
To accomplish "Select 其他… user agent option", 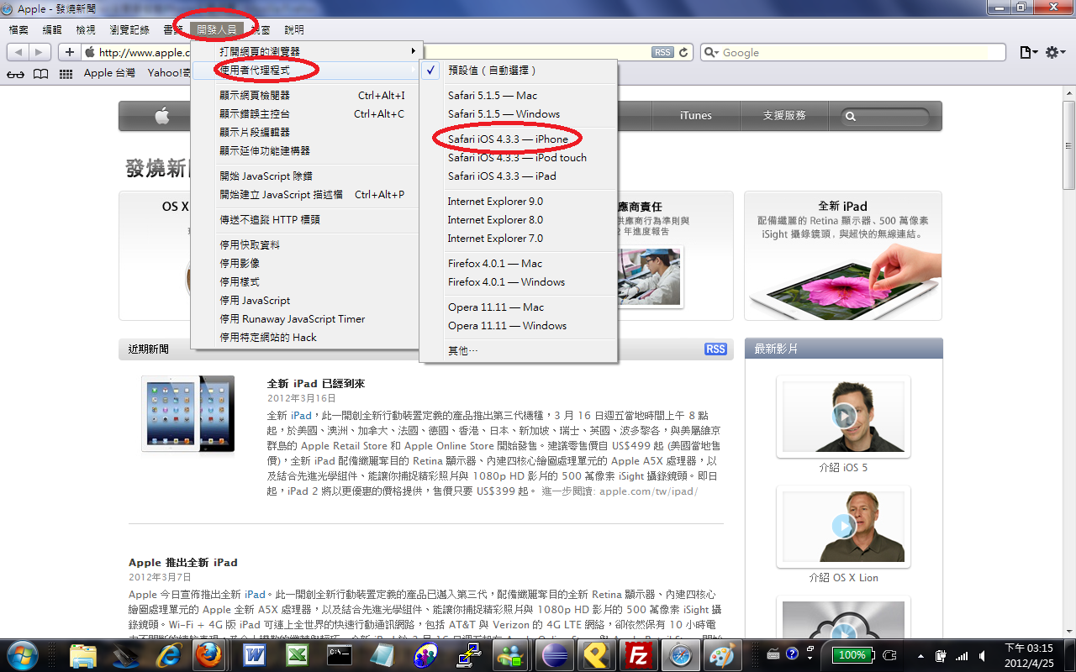I will point(519,350).
